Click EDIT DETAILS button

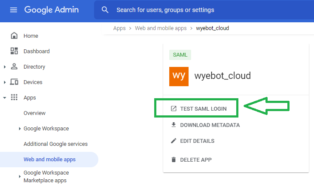pos(197,141)
